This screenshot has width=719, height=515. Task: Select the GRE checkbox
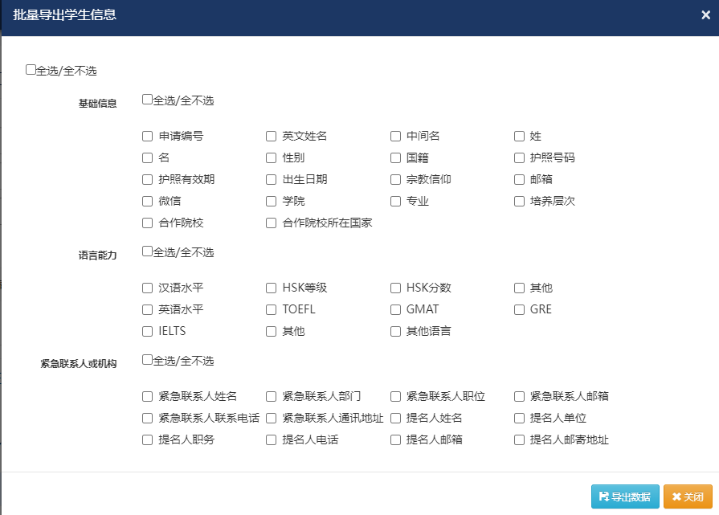click(x=520, y=310)
